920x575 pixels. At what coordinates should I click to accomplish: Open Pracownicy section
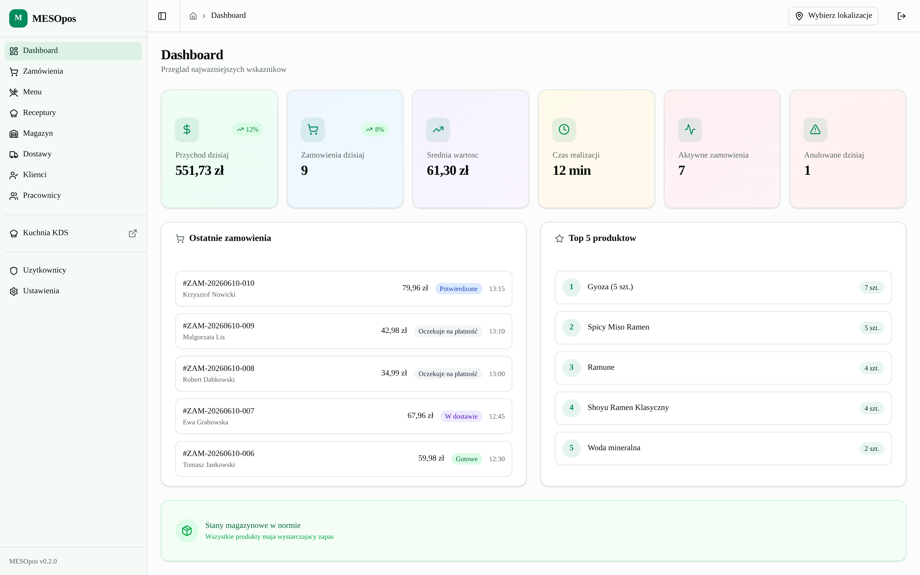tap(73, 196)
